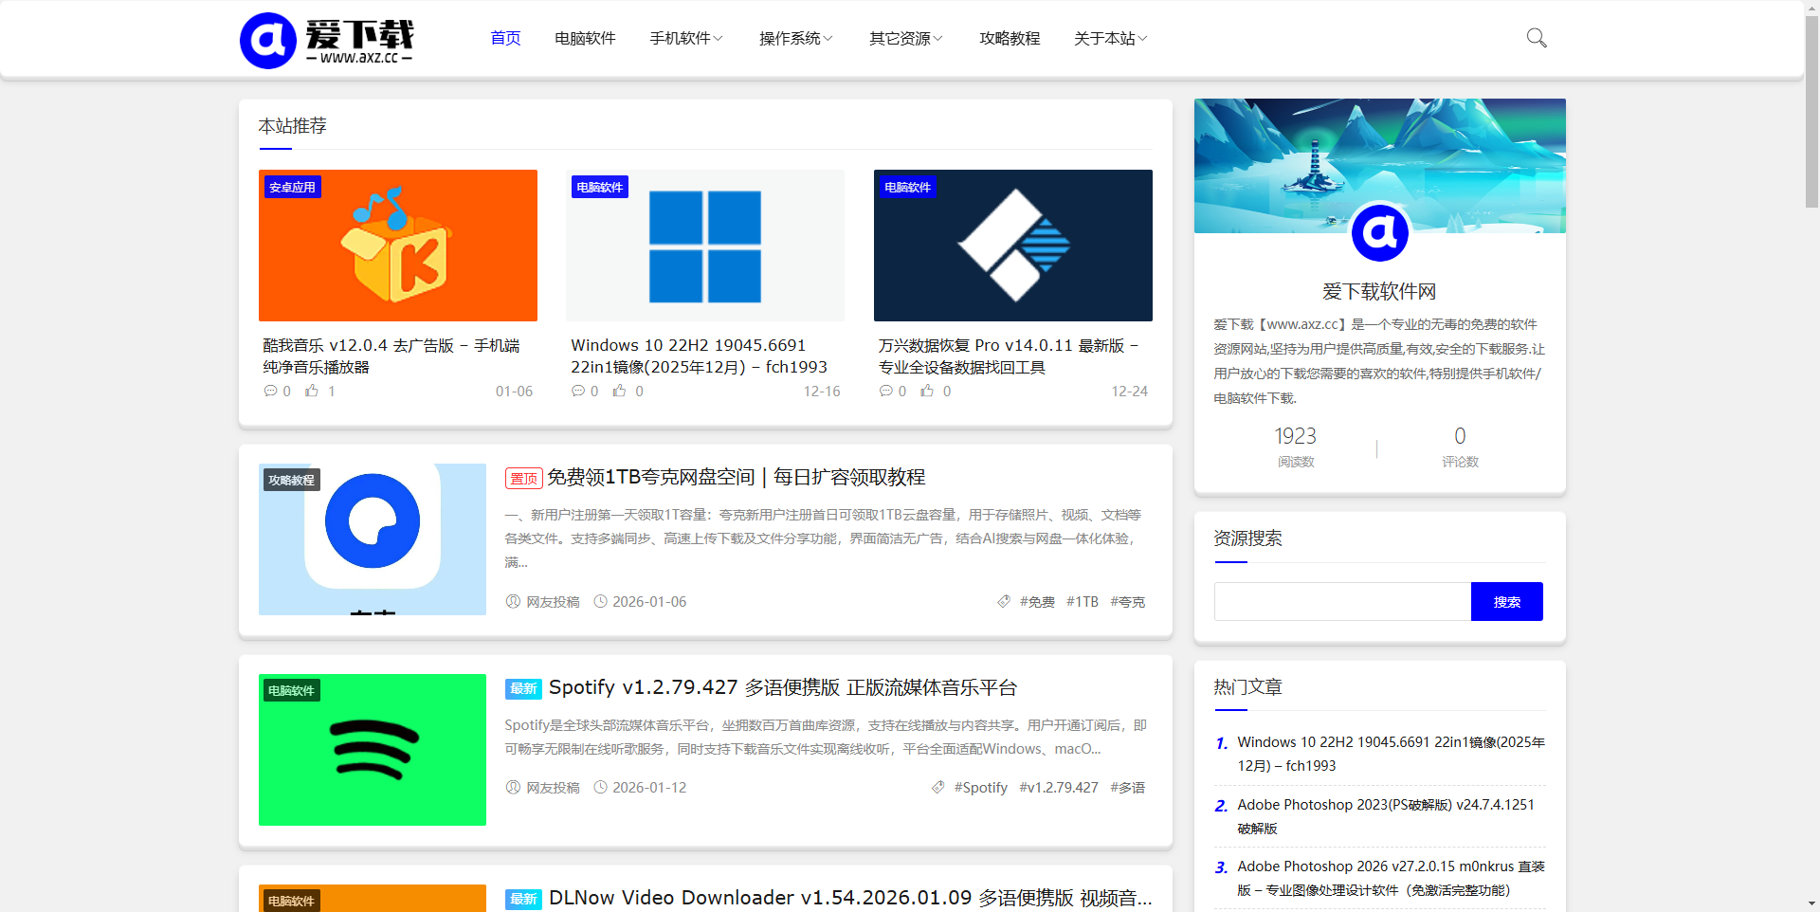Open 万兴数据恢复 Pro v14.0.11 title link
Viewport: 1820px width, 912px height.
pos(1009,356)
